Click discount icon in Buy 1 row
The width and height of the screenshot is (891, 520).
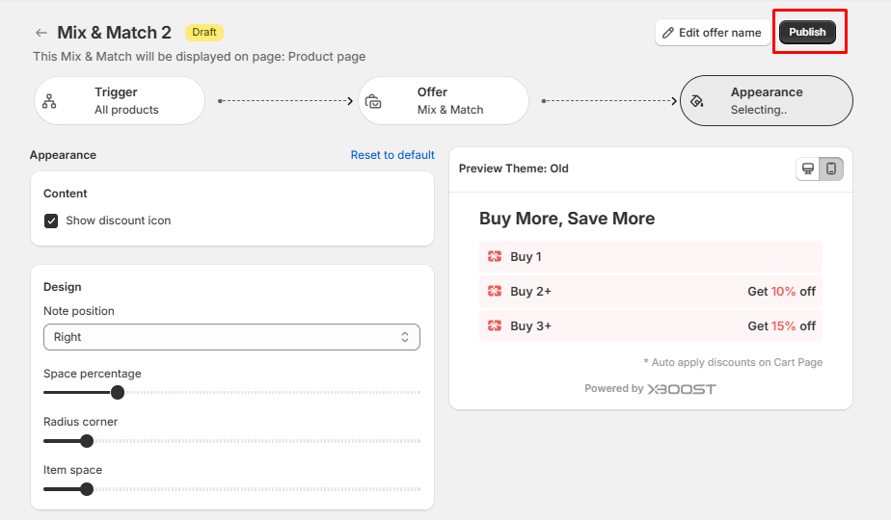point(495,257)
